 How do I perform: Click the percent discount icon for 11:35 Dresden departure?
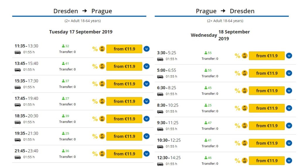coord(95,49)
